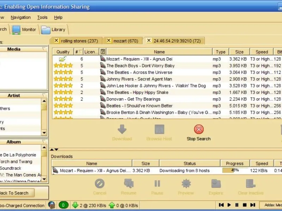The height and width of the screenshot is (211, 282).
Task: Collapse the Album filter panel
Action: [x=44, y=142]
